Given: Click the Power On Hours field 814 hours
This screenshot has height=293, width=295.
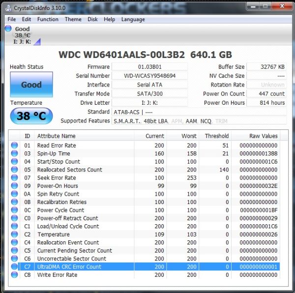Looking at the screenshot, I should [267, 103].
